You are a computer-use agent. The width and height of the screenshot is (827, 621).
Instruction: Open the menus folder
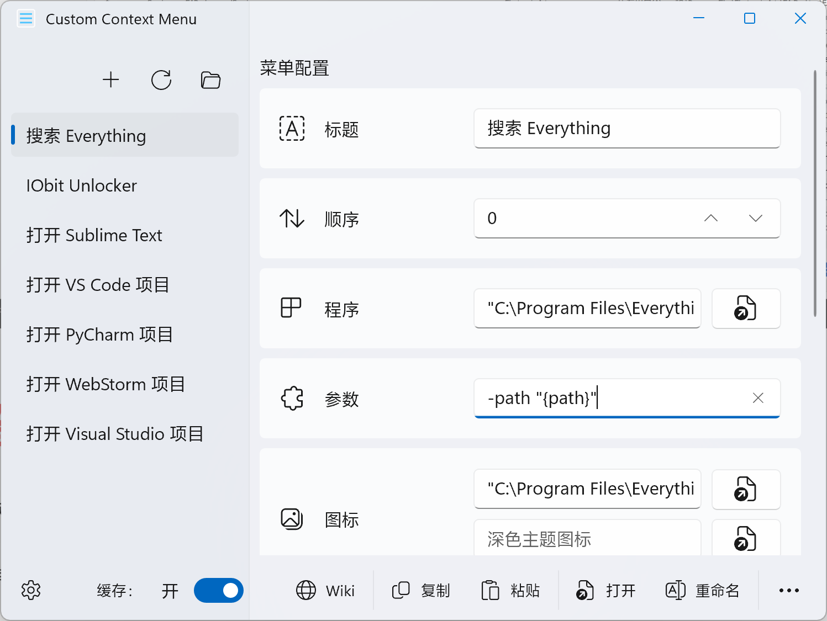pyautogui.click(x=210, y=80)
